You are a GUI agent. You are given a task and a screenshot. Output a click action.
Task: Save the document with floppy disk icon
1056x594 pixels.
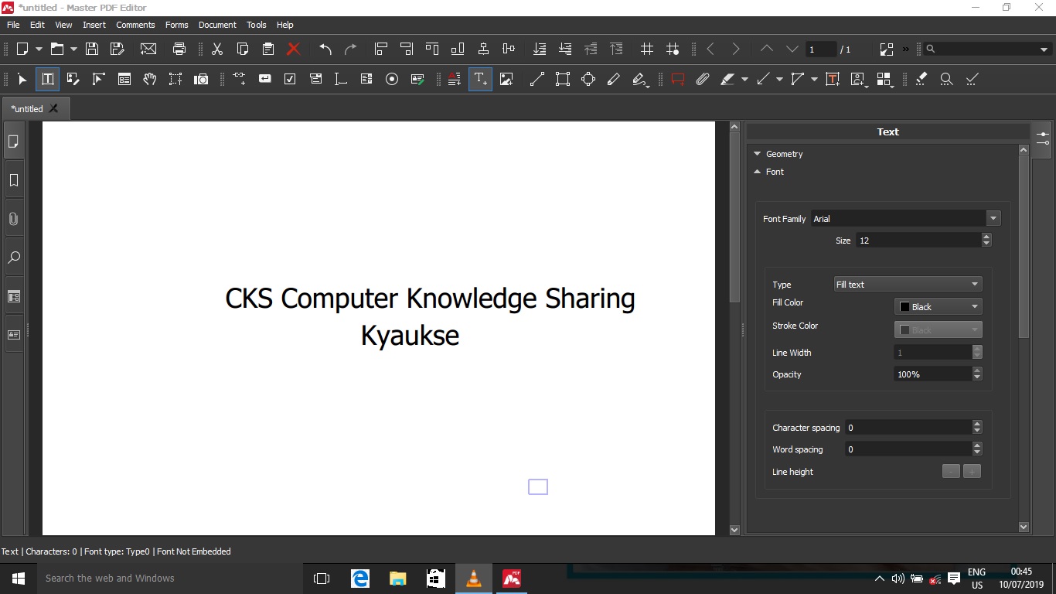92,49
